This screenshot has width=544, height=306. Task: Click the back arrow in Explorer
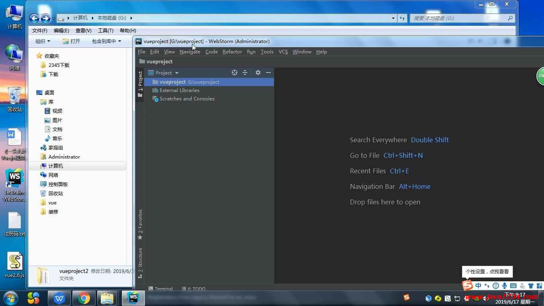35,18
